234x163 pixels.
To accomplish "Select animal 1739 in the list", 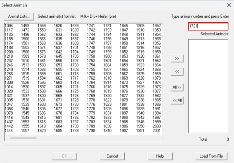I will [x=74, y=131].
